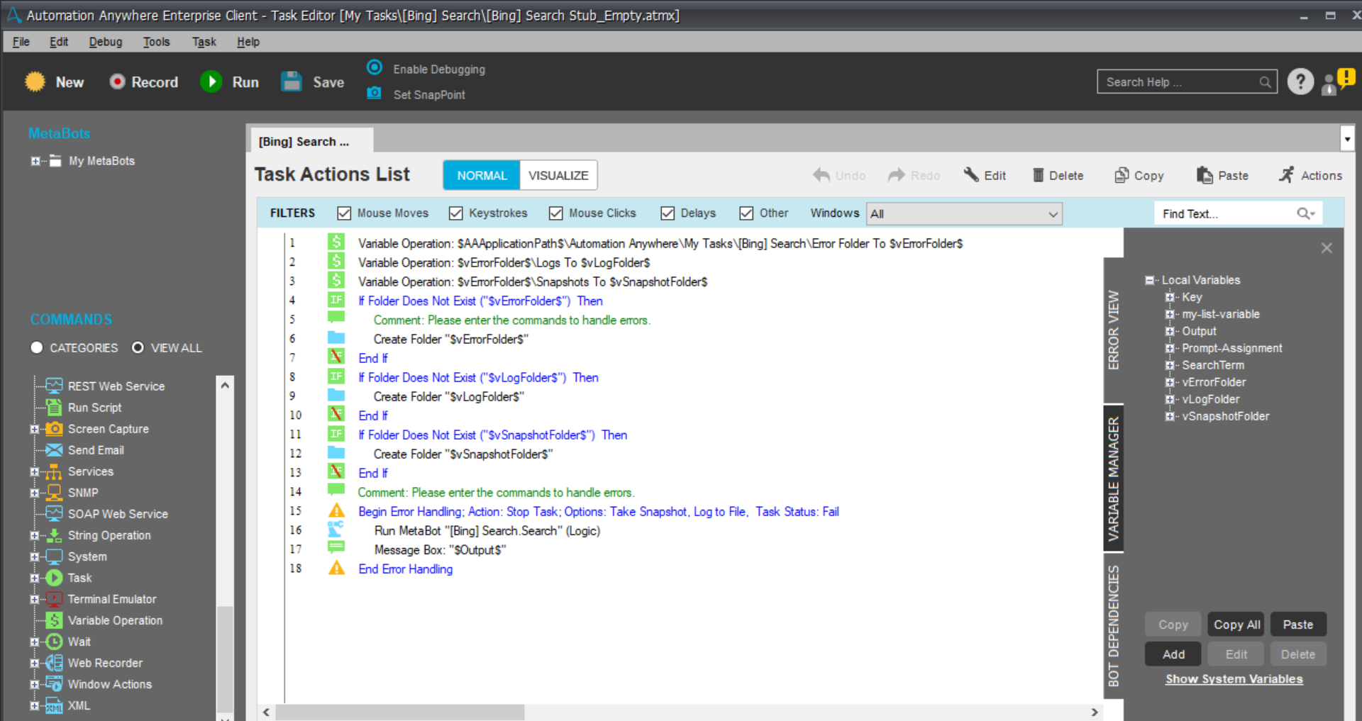Screen dimensions: 1362x721
Task: Open help via the question mark icon
Action: [1300, 82]
